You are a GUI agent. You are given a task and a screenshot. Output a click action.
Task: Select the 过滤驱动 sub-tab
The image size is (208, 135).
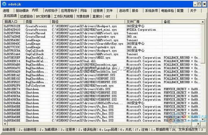pos(27,16)
